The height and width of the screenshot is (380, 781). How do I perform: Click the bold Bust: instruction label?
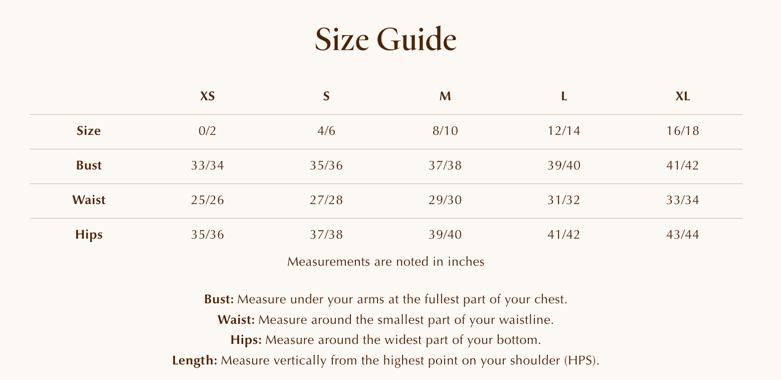click(x=219, y=300)
